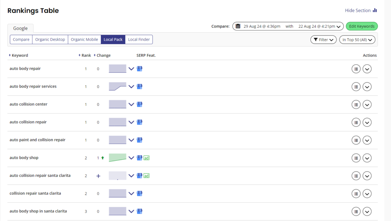Open list icon for collision repair santa clarita
This screenshot has width=391, height=221.
tap(356, 194)
